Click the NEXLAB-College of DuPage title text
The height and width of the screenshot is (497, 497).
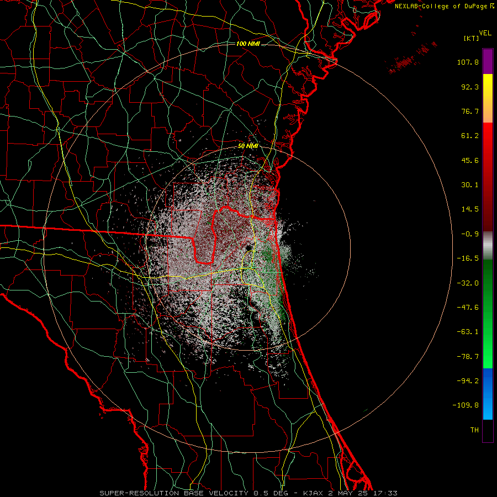point(441,6)
